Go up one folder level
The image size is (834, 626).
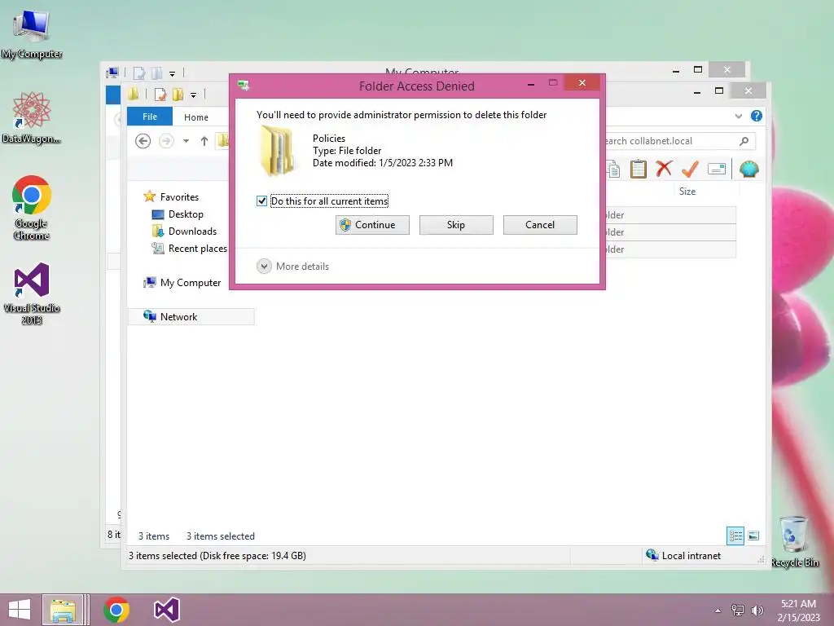pos(204,141)
